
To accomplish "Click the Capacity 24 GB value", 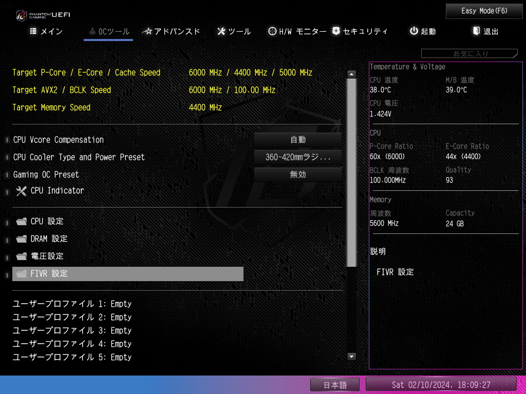I will (455, 224).
